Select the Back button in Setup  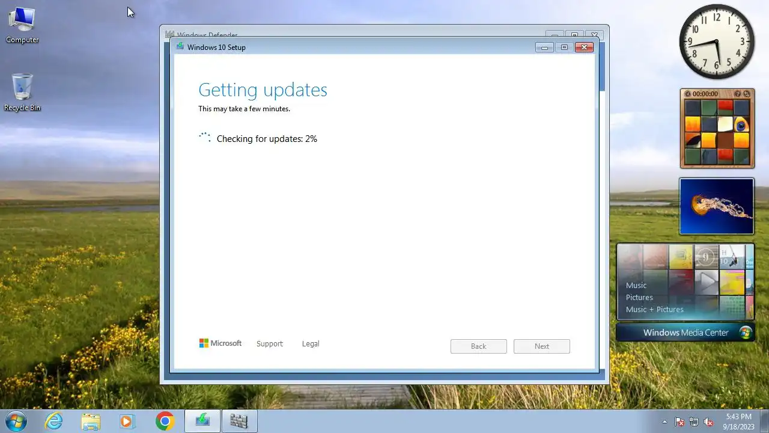479,346
